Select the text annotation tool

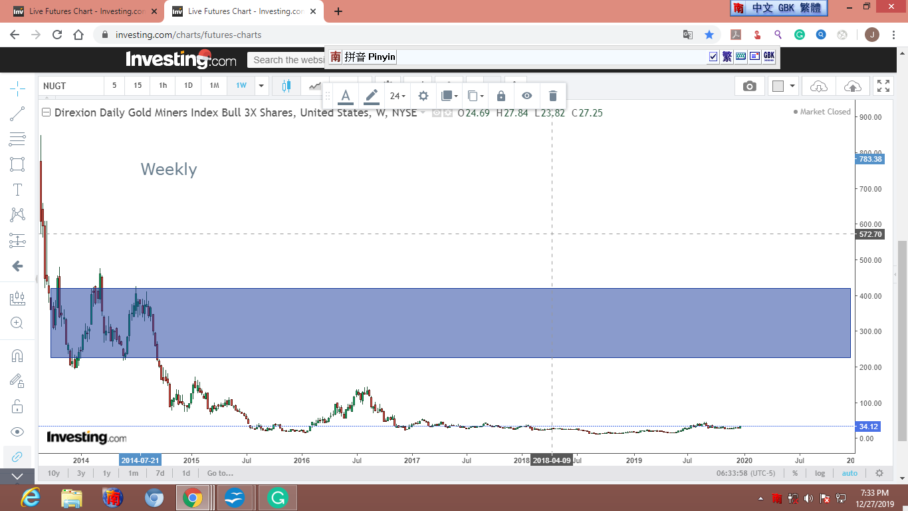17,190
